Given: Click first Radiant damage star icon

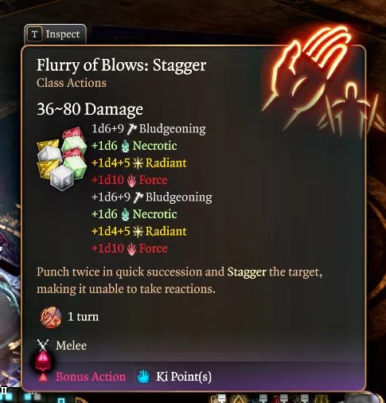Looking at the screenshot, I should [138, 163].
